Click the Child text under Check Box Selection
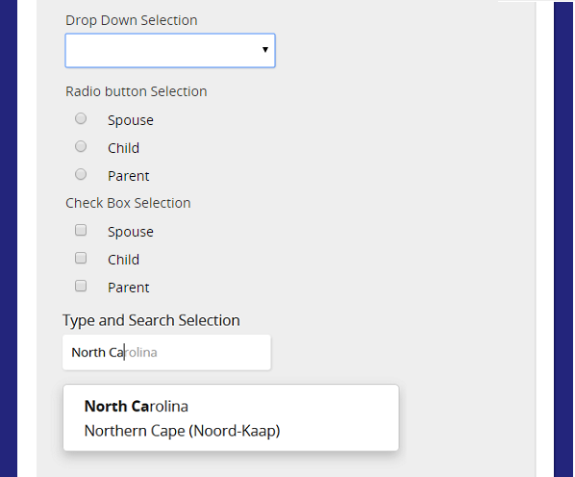 click(x=124, y=260)
